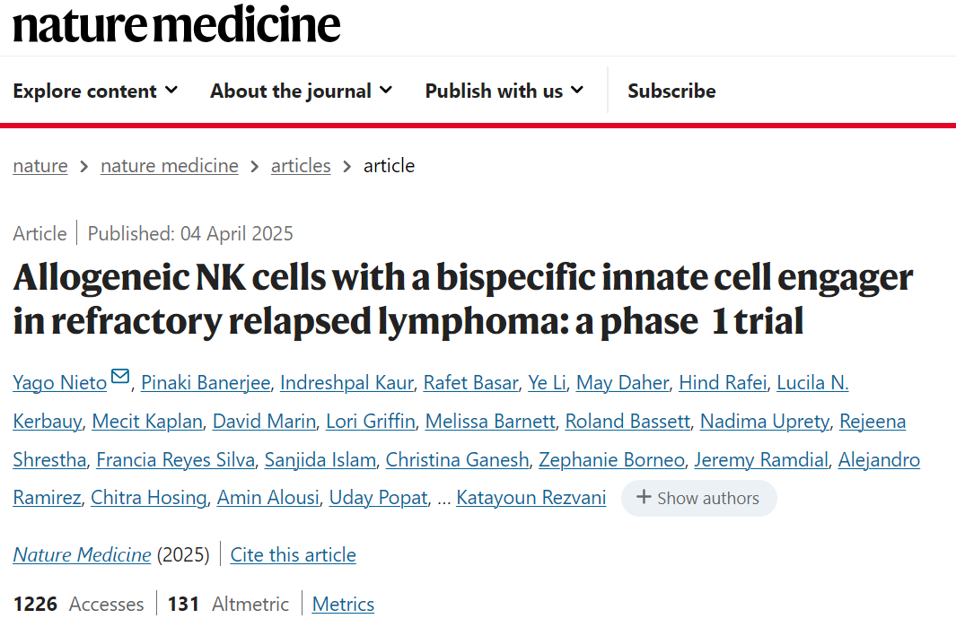
Task: Select author Melissa Barnett
Action: pyautogui.click(x=490, y=421)
